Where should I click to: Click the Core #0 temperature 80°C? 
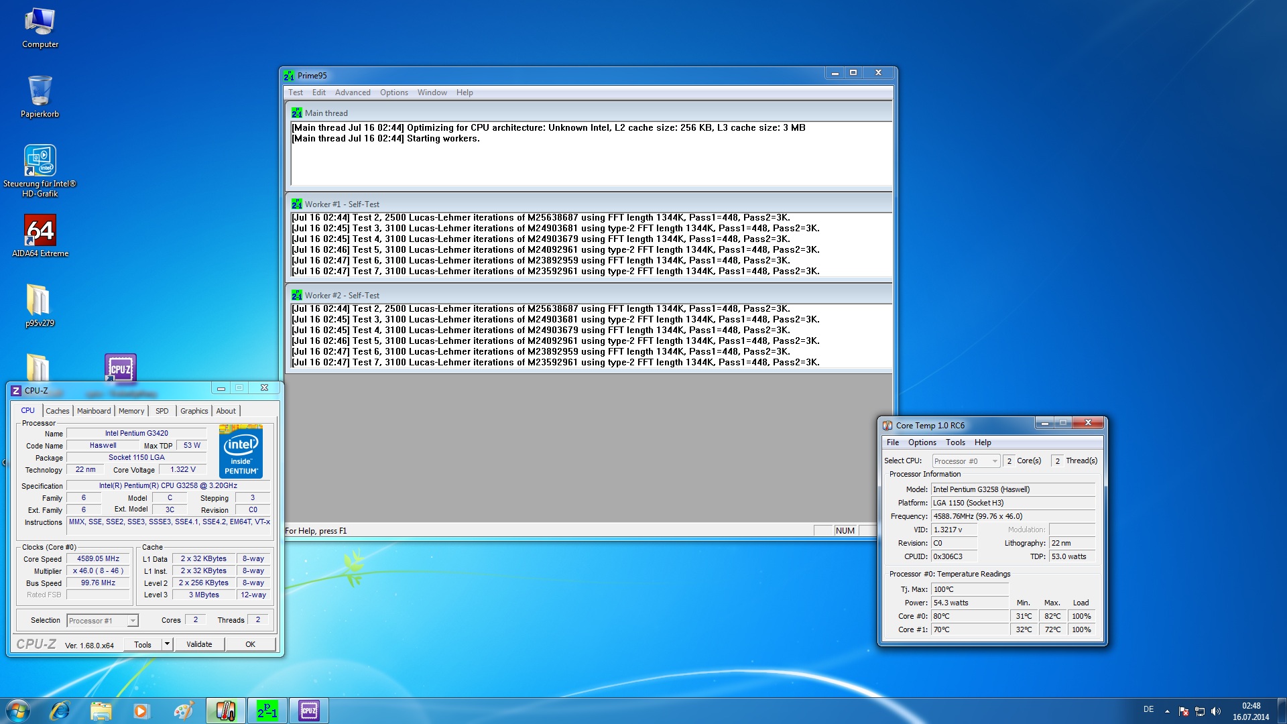[x=970, y=616]
